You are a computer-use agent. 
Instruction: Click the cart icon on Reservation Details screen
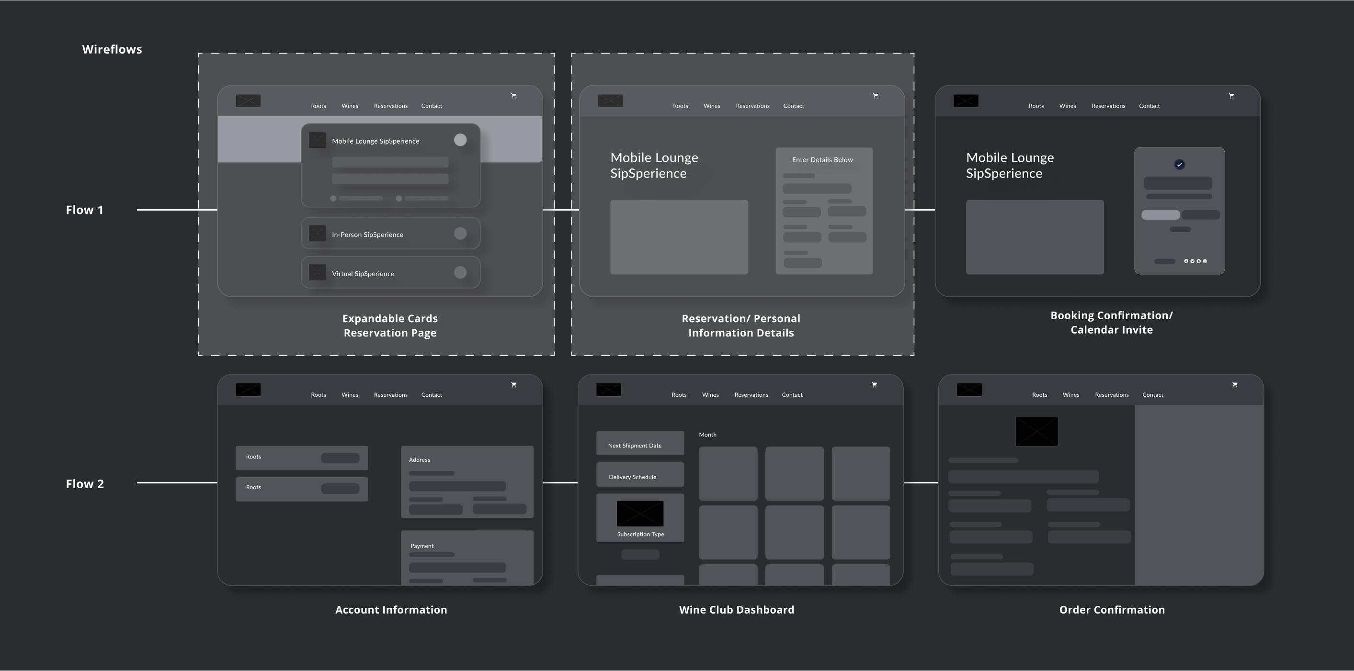(x=876, y=96)
